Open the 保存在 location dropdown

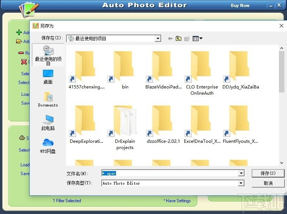tap(158, 39)
